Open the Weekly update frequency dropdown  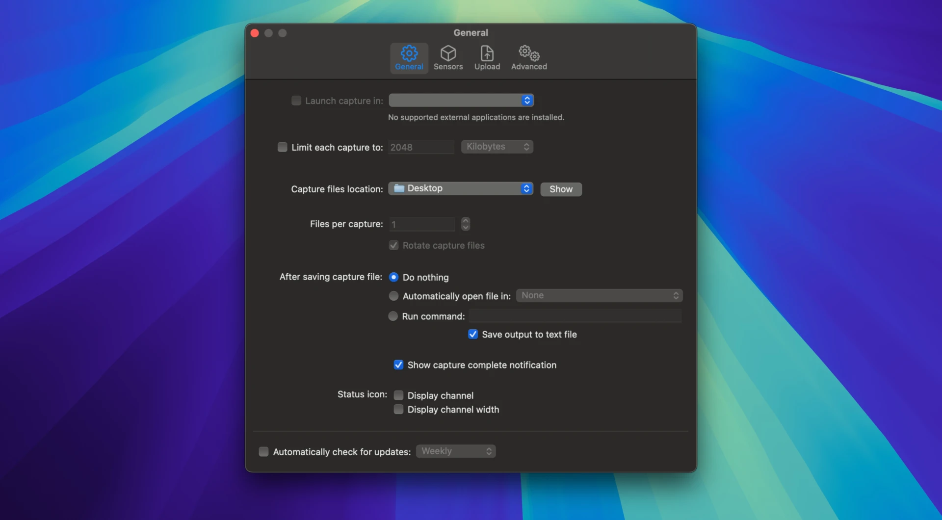point(455,451)
